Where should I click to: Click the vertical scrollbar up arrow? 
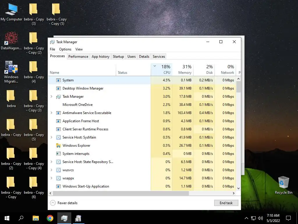239,79
